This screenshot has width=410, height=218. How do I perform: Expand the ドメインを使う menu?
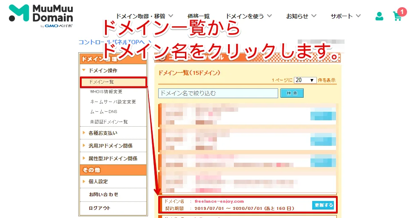[249, 16]
